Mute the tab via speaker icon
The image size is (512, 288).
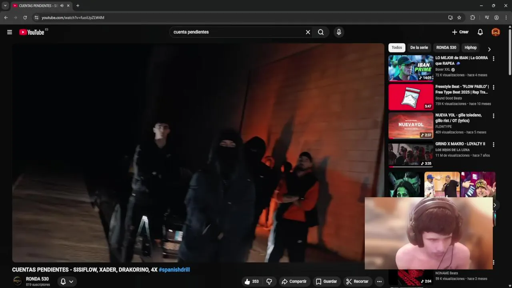click(x=62, y=6)
